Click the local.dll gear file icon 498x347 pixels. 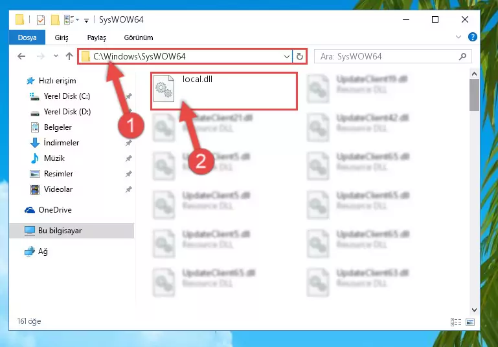164,89
